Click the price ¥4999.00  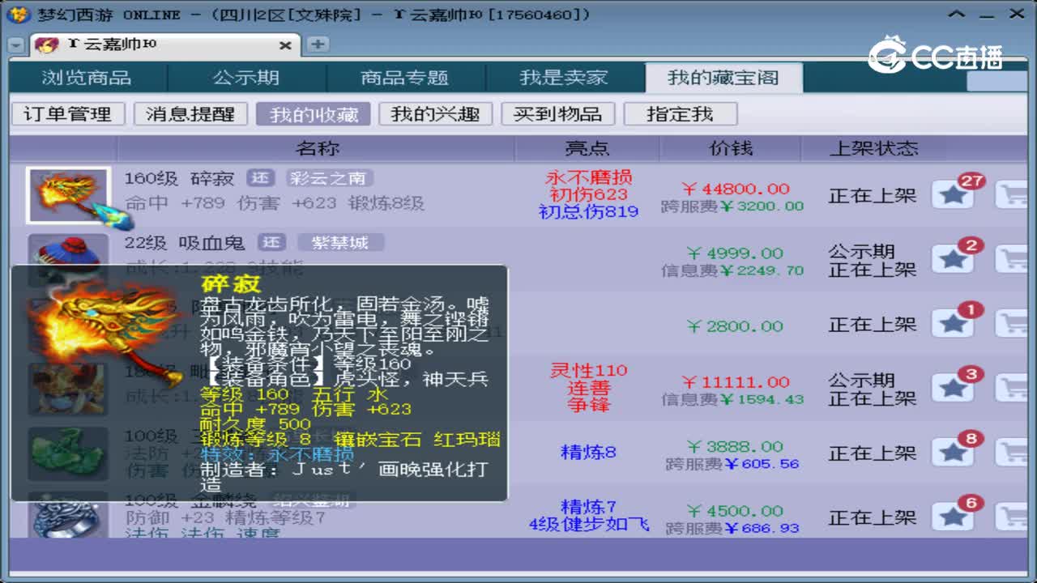[736, 253]
